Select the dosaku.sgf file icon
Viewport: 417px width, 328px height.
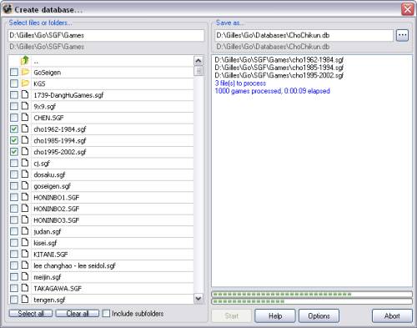pyautogui.click(x=25, y=174)
